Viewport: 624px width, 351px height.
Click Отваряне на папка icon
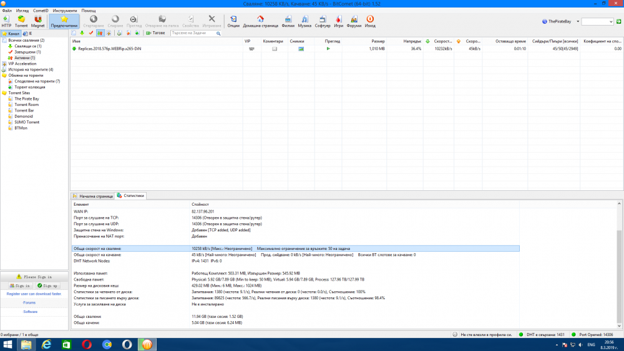point(162,21)
